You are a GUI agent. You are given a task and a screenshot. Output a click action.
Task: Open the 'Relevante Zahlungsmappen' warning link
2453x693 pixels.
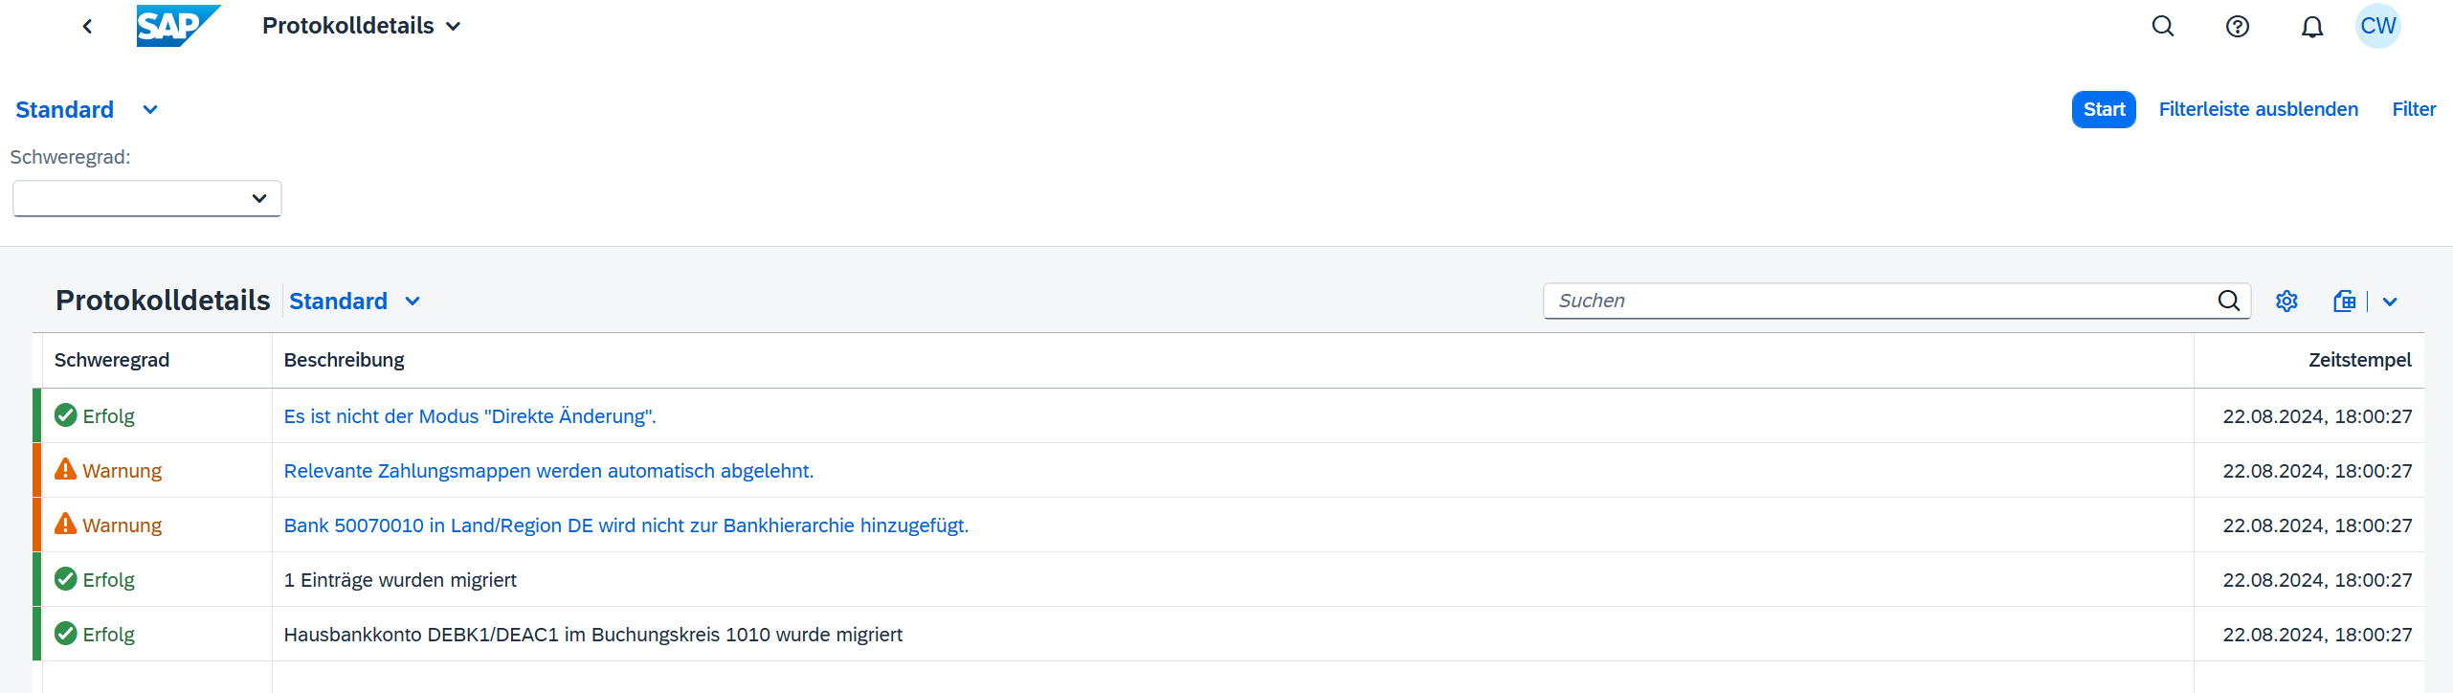pos(548,471)
